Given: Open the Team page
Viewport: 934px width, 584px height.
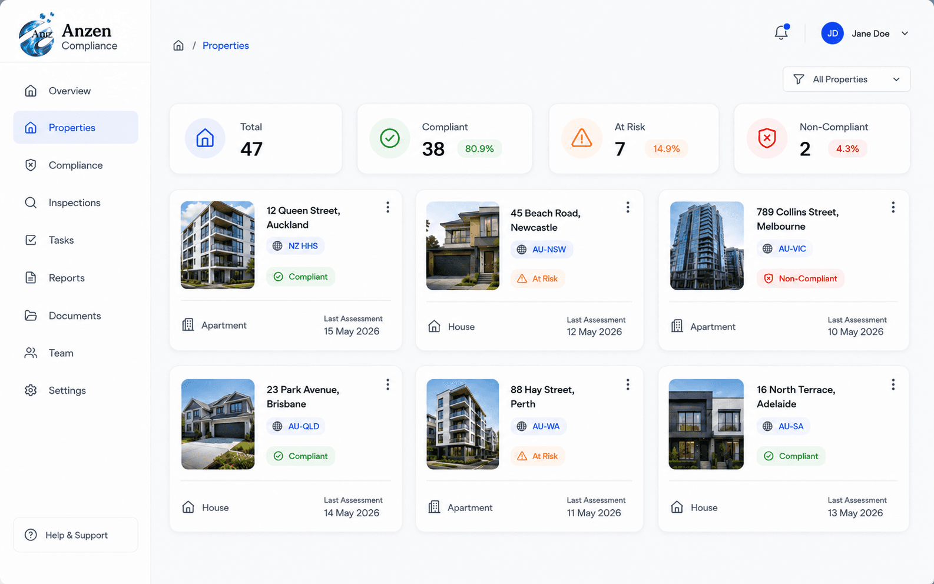Looking at the screenshot, I should pos(75,353).
